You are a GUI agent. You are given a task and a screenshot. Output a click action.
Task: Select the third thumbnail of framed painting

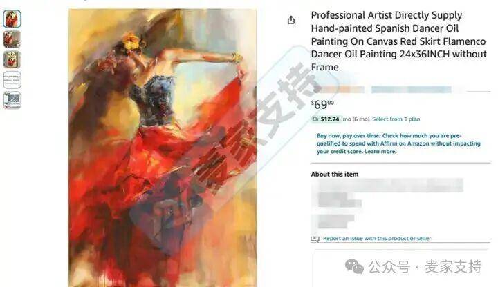[12, 59]
